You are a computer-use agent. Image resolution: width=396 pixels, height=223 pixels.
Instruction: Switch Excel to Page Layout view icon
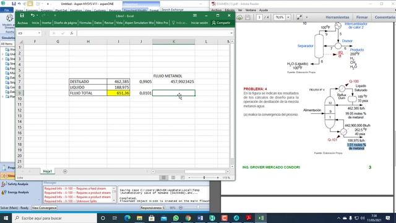coord(173,178)
